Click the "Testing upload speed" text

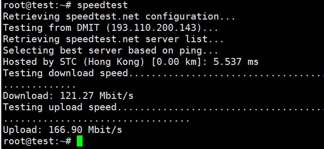pyautogui.click(x=60, y=107)
